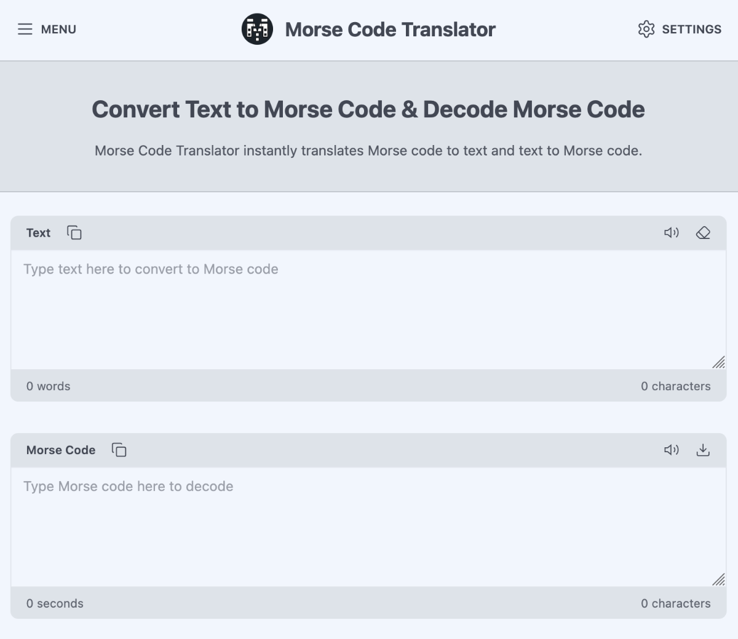Open Settings via the gear icon

(x=646, y=29)
